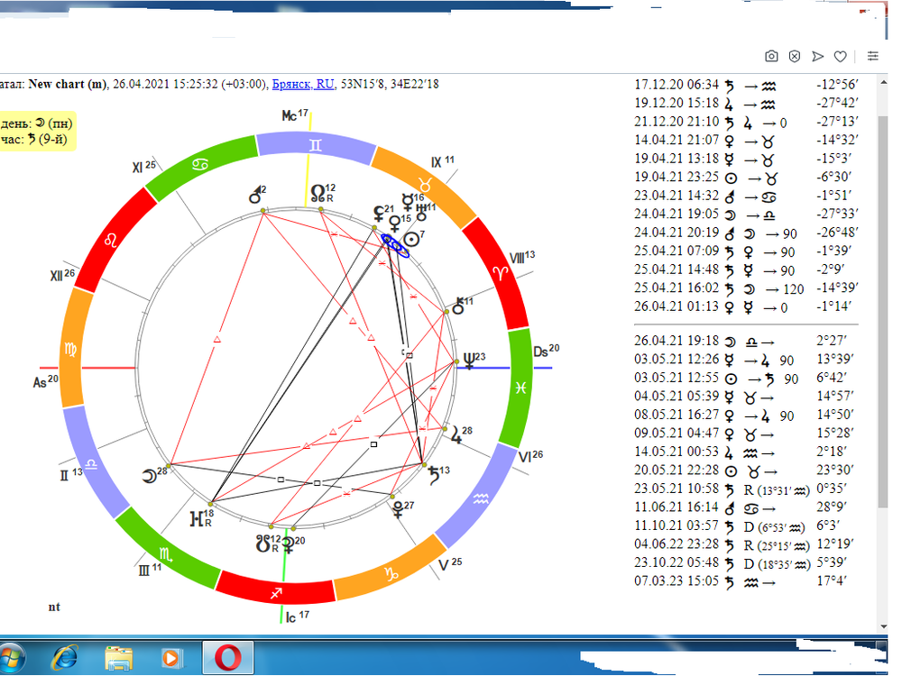Viewport: 902px width, 676px height.
Task: Select the row dated 21.12.20 21:10
Action: coord(746,122)
